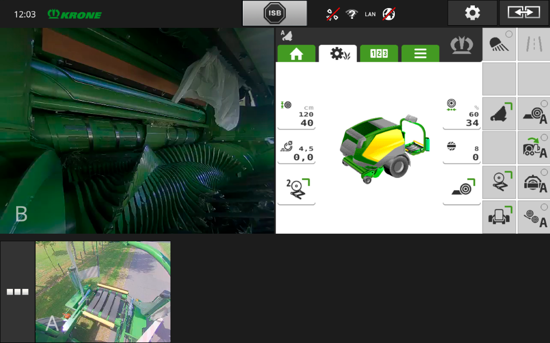Toggle automatic bale deposit mode
This screenshot has height=343, width=550.
tap(534, 114)
